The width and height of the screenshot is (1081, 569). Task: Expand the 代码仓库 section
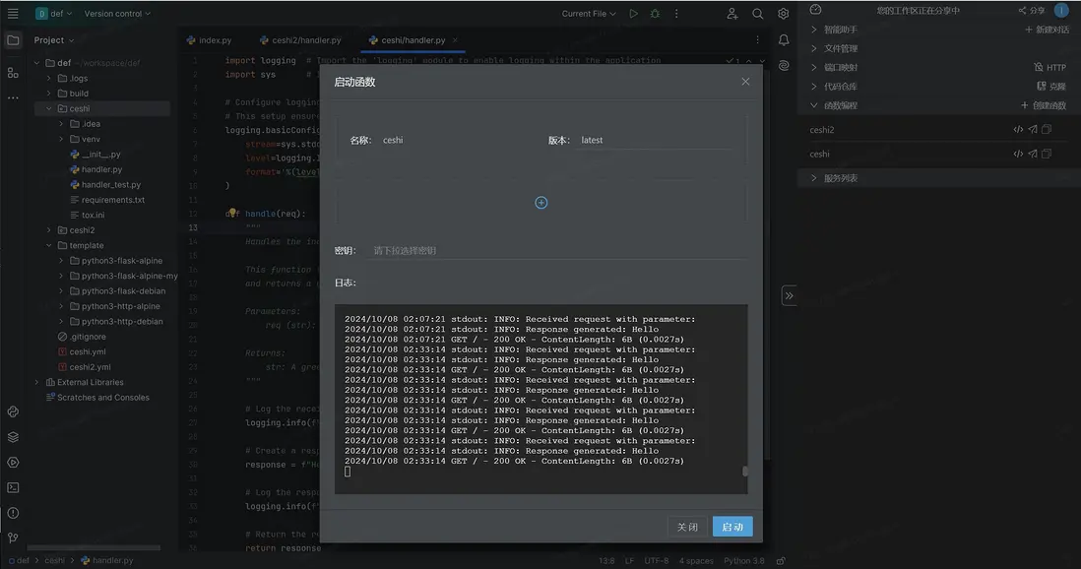point(814,87)
